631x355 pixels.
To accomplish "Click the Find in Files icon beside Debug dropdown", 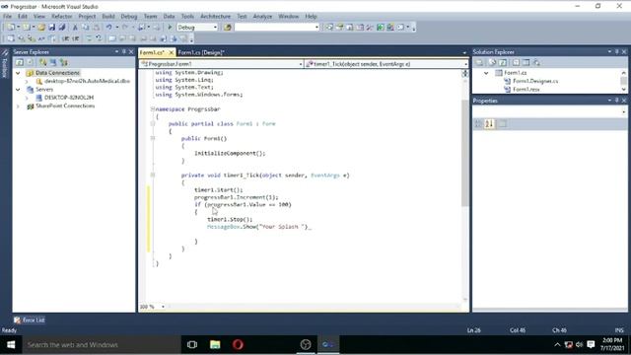I will (228, 28).
